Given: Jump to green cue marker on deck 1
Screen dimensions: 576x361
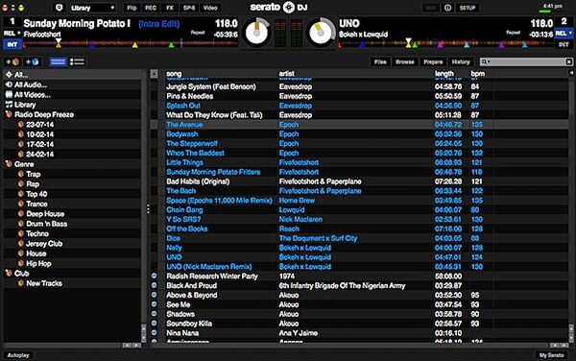Looking at the screenshot, I should point(171,45).
